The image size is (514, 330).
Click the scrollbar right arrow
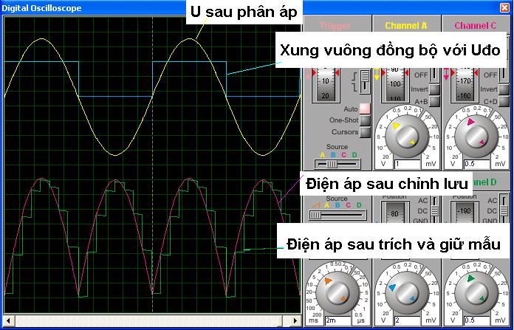tap(295, 320)
